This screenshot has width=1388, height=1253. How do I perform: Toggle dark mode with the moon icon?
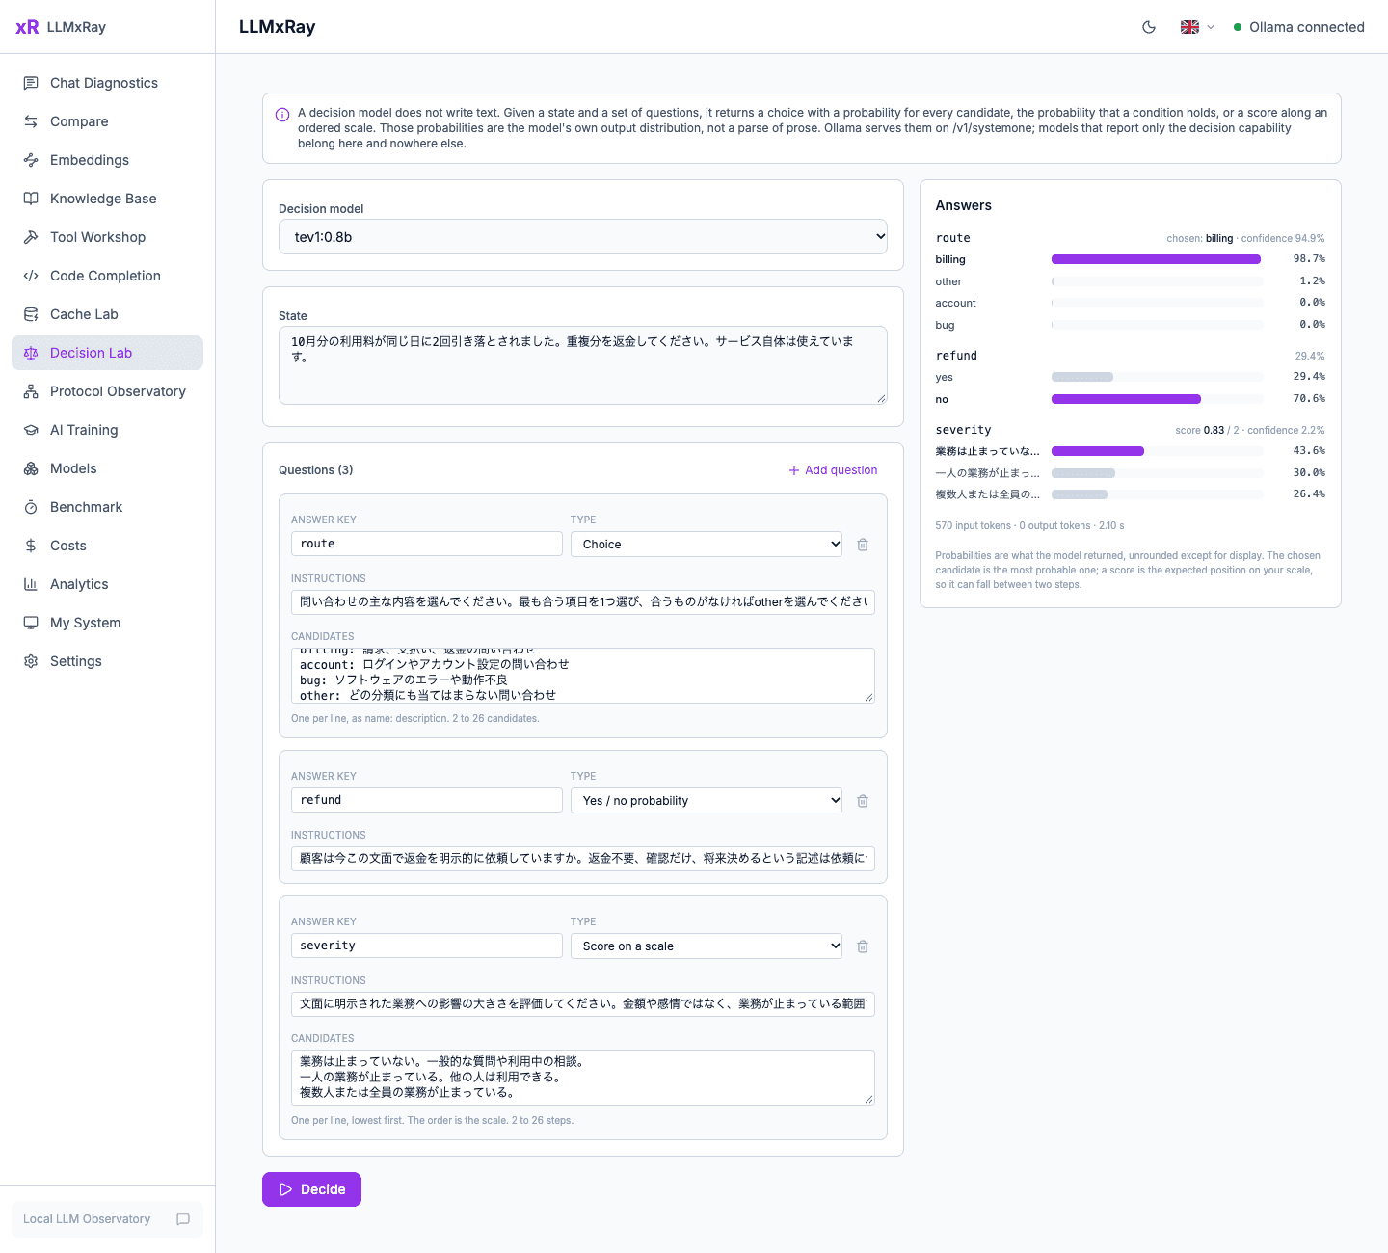pyautogui.click(x=1149, y=27)
